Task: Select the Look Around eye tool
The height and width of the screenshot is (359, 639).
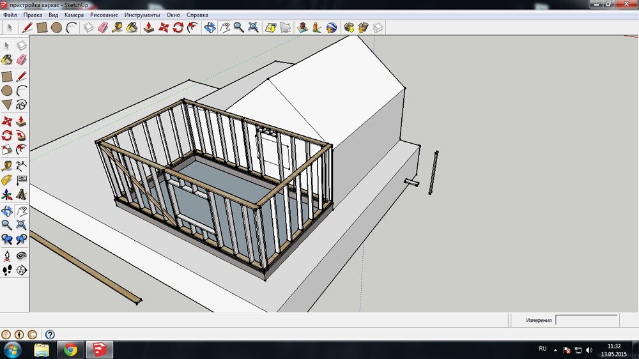Action: tap(21, 256)
